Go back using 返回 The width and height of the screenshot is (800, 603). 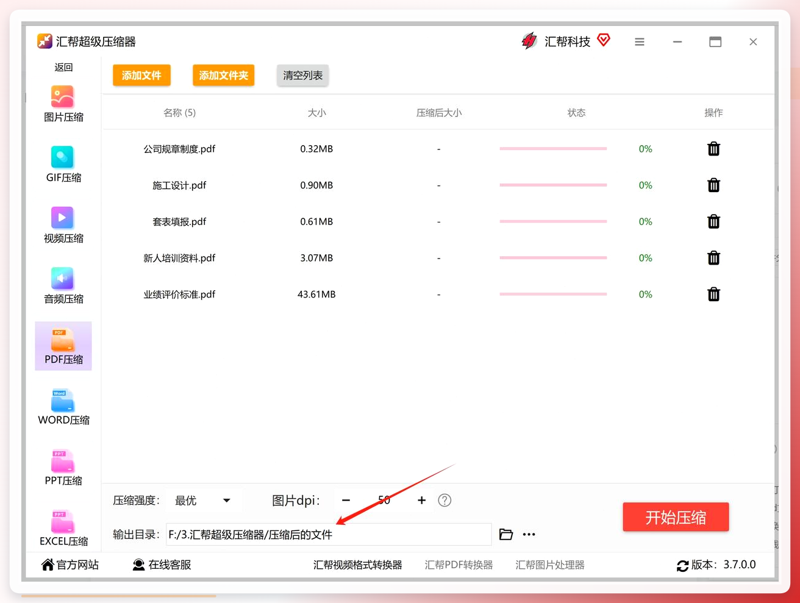tap(63, 67)
